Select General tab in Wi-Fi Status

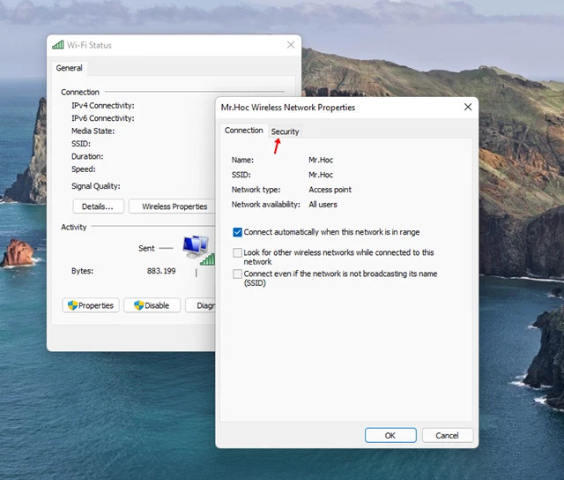69,68
